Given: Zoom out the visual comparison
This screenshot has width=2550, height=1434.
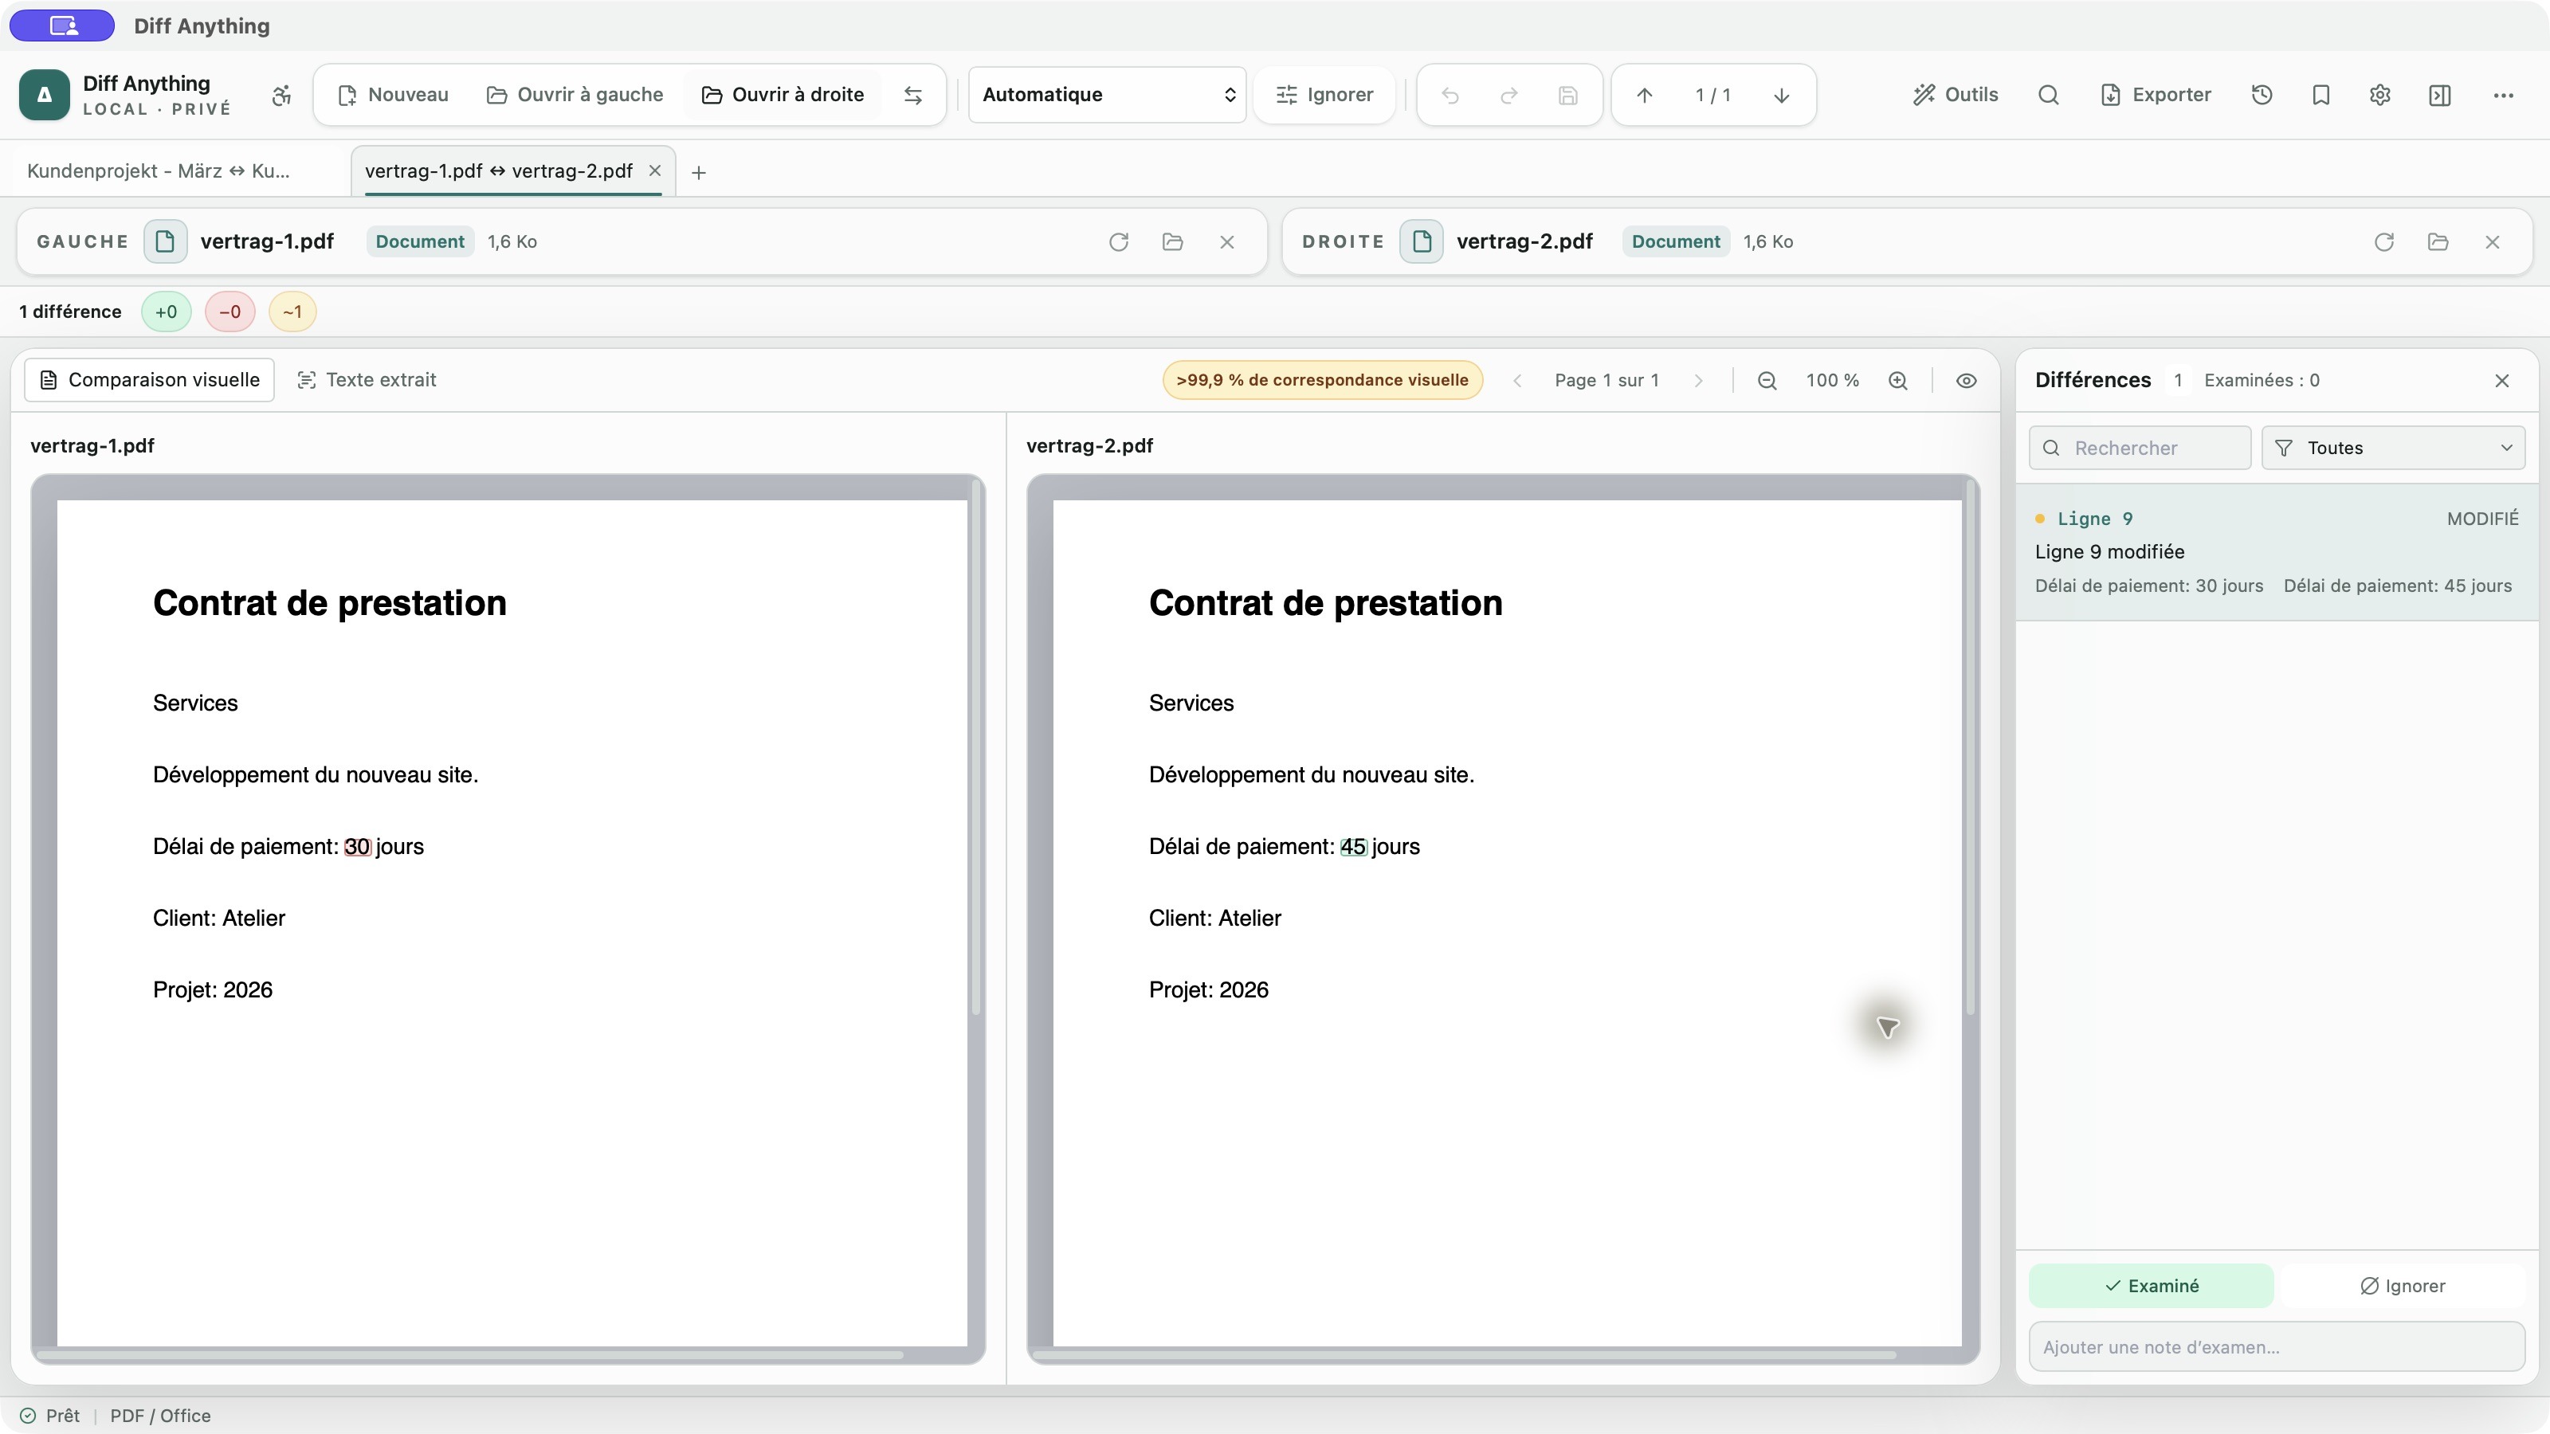Looking at the screenshot, I should coord(1767,380).
